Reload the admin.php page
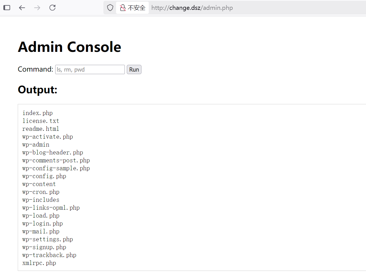Image resolution: width=366 pixels, height=272 pixels. click(x=52, y=8)
